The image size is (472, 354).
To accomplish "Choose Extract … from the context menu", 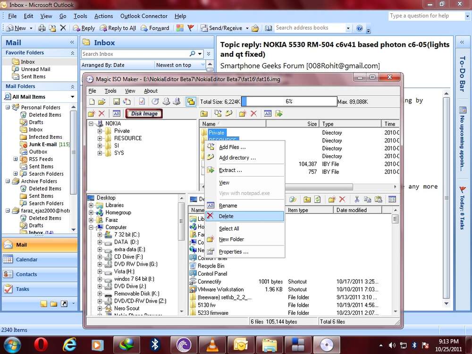I will [x=244, y=170].
